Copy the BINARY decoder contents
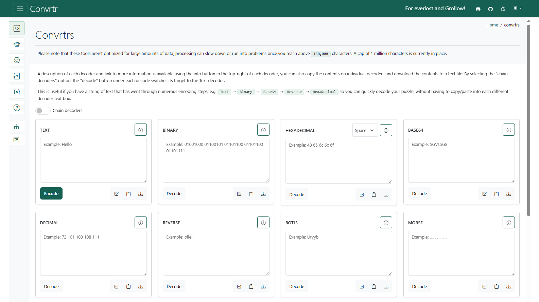The height and width of the screenshot is (302, 539). [251, 194]
